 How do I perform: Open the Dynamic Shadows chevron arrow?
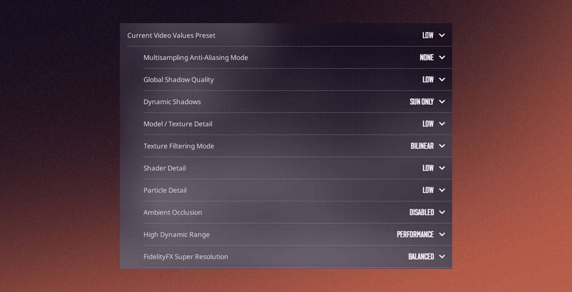442,102
